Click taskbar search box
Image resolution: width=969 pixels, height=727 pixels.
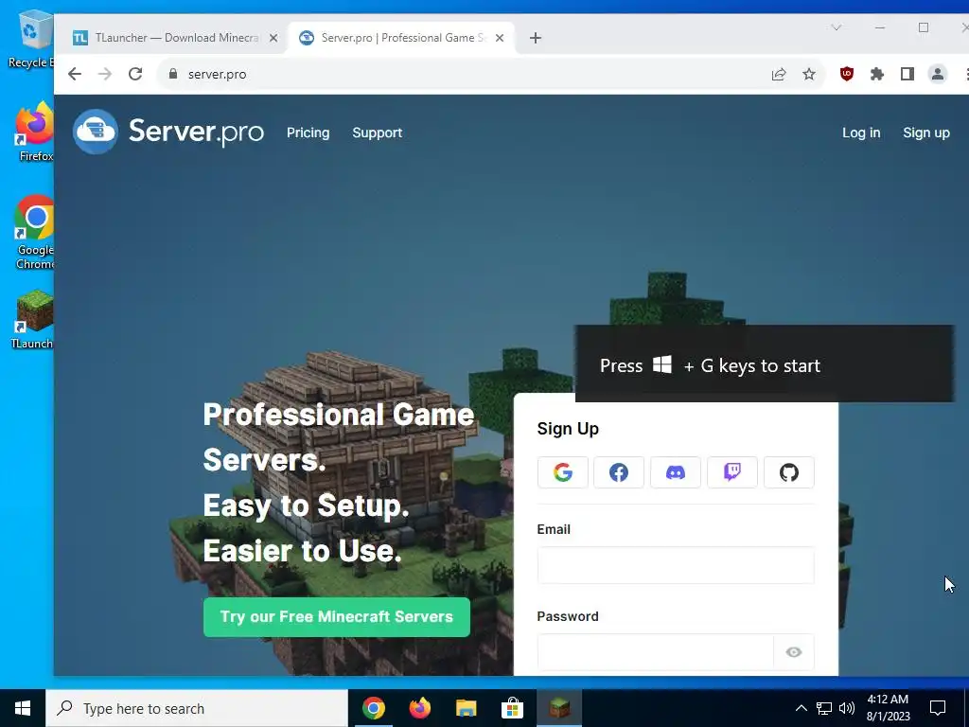pyautogui.click(x=197, y=708)
